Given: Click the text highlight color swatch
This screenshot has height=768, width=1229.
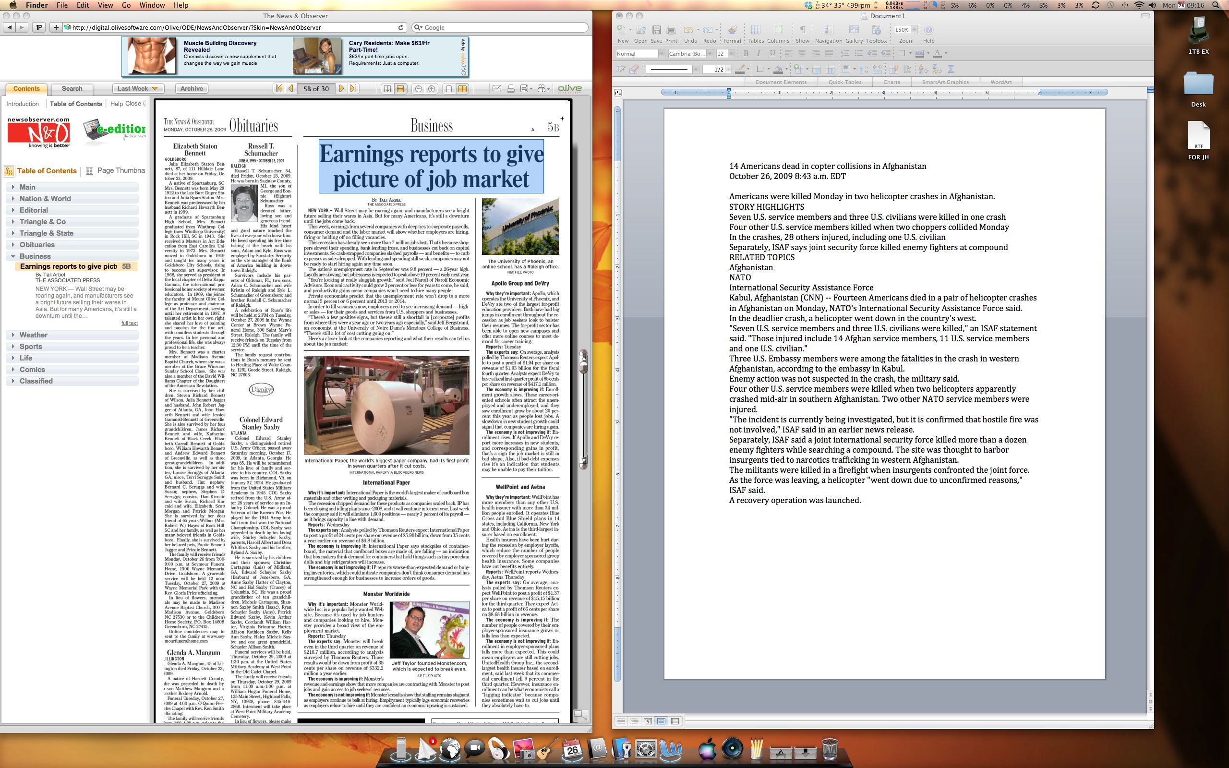Looking at the screenshot, I should coord(919,53).
